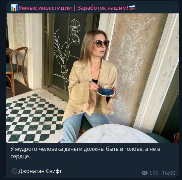
Task: Click the "Заработок нашим!" title text
Action: 103,8
